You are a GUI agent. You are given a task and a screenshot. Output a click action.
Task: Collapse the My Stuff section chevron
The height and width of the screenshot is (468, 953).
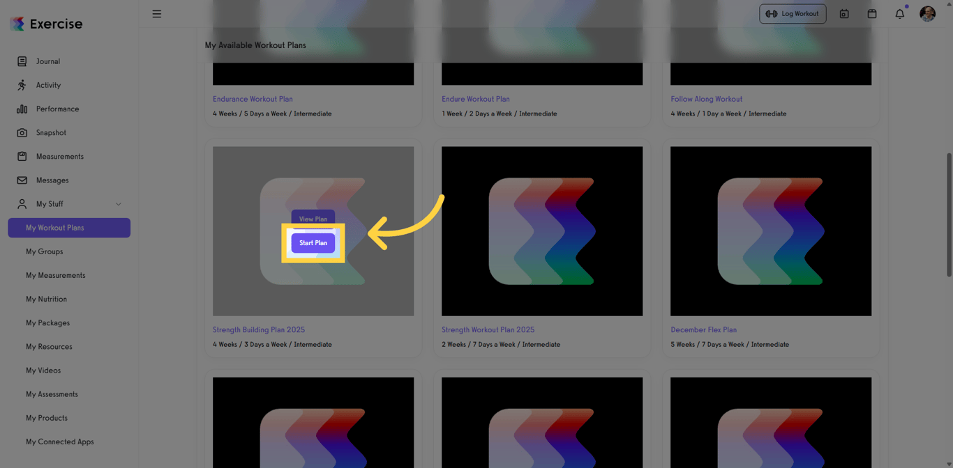pos(119,204)
